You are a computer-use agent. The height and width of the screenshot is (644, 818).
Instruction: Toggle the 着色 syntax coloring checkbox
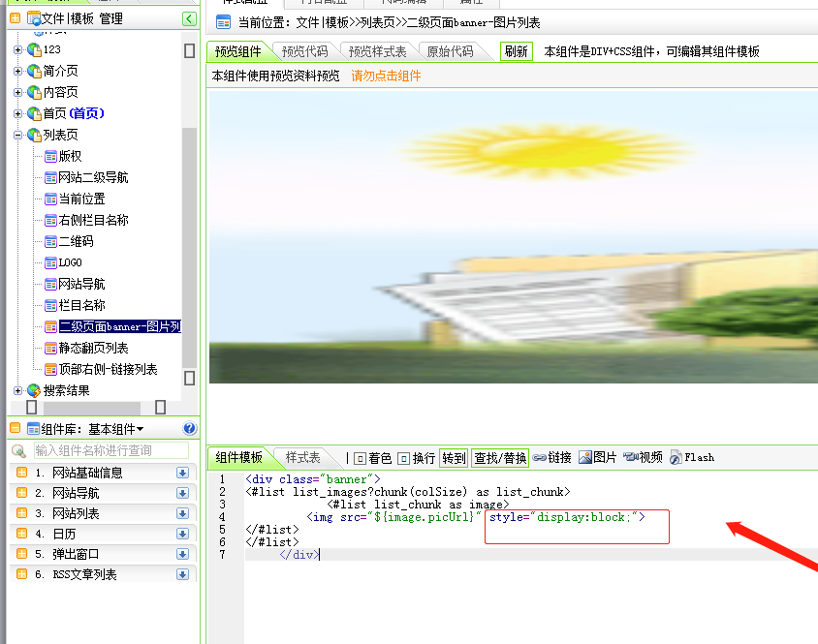pyautogui.click(x=360, y=458)
